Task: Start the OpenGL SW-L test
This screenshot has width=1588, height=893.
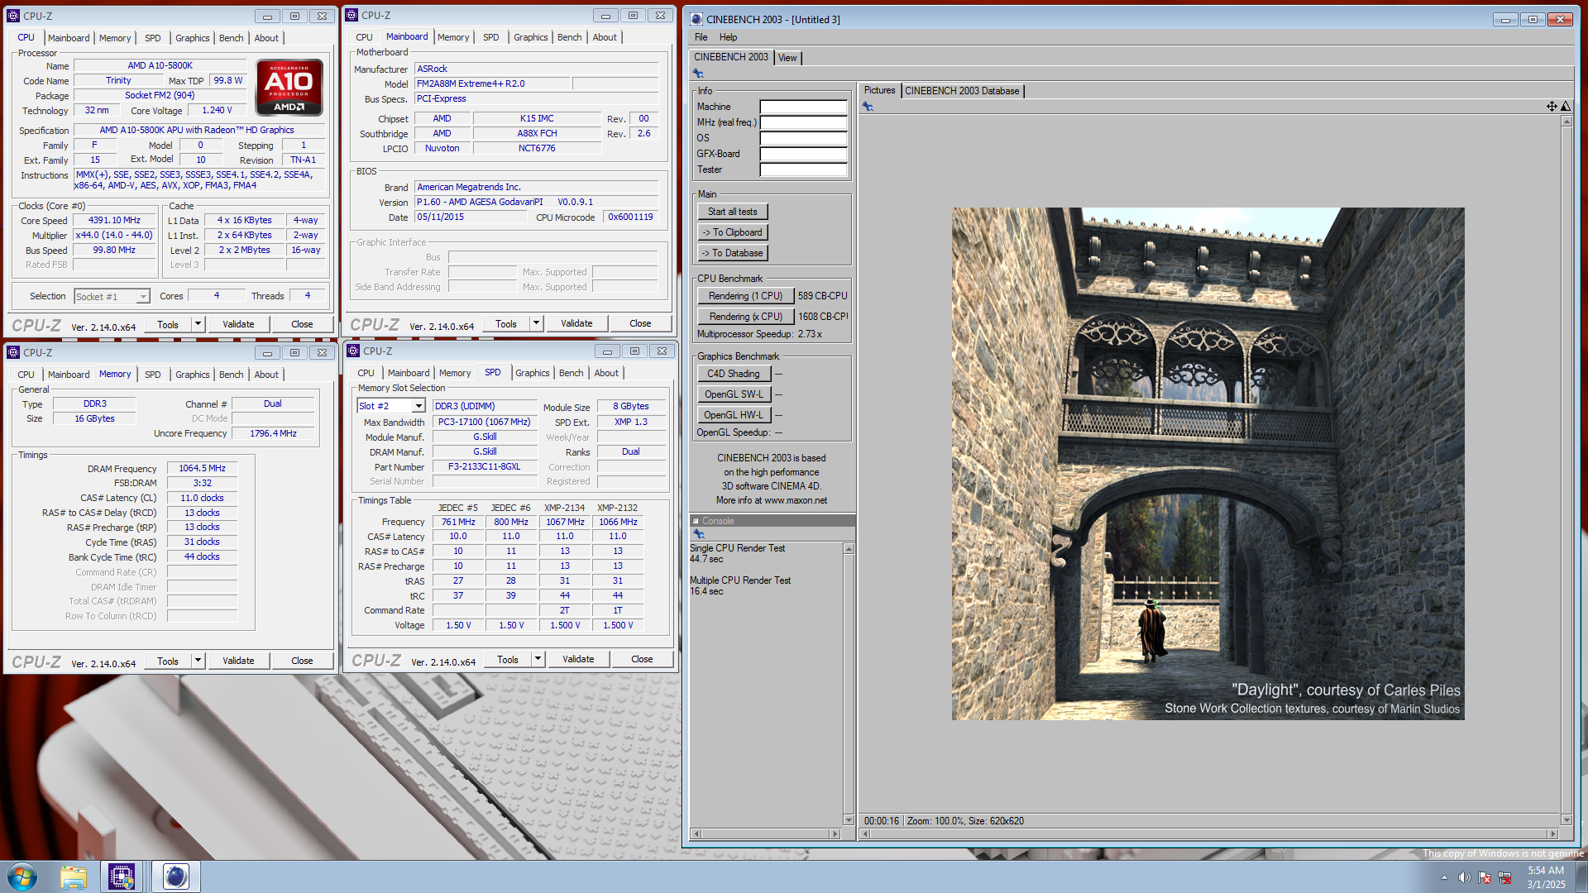Action: click(x=734, y=394)
